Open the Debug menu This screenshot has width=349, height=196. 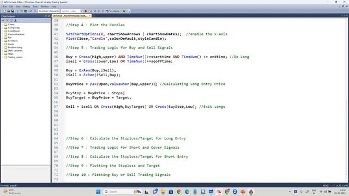click(27, 7)
